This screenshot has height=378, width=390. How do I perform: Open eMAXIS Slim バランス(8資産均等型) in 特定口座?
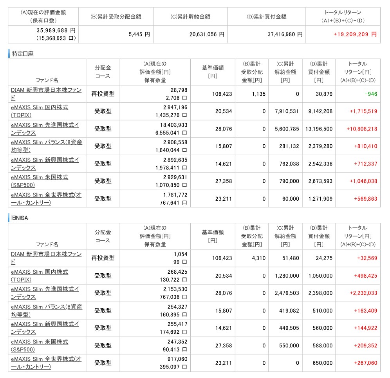pyautogui.click(x=47, y=146)
